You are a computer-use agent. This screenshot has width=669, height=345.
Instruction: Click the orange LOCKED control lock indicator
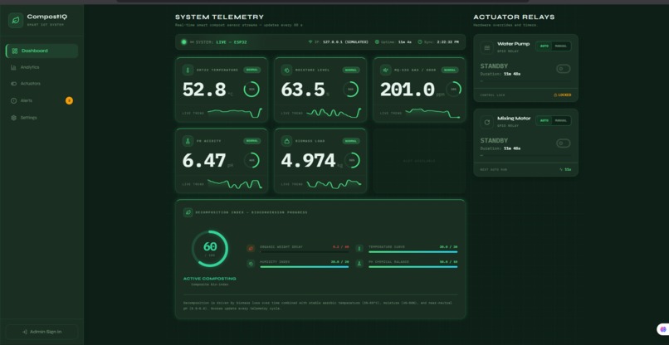[562, 95]
